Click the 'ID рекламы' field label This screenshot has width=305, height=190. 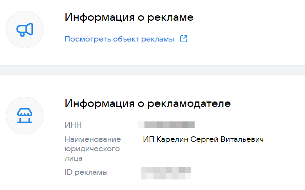click(x=86, y=172)
